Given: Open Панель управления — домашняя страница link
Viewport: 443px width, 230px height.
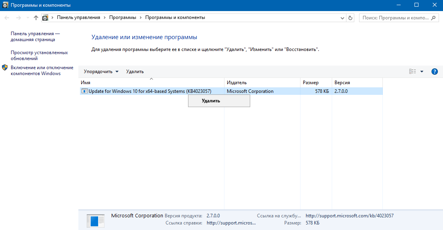Looking at the screenshot, I should 35,37.
